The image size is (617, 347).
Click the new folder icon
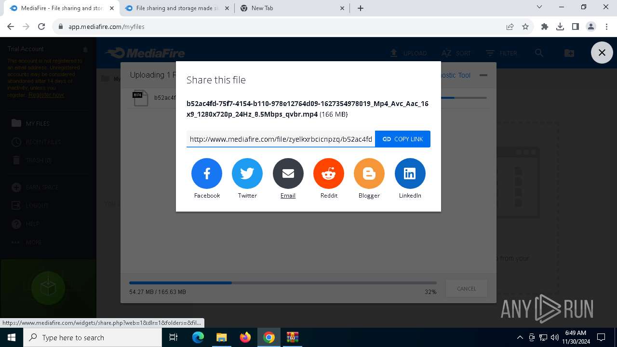(569, 53)
